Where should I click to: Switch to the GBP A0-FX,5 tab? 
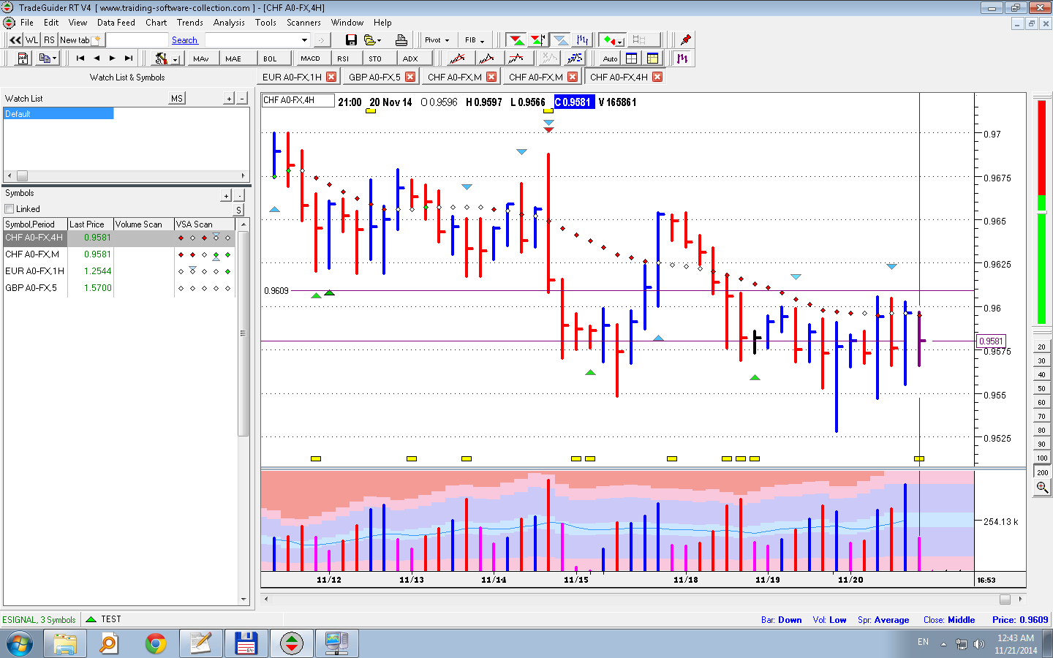pos(374,77)
